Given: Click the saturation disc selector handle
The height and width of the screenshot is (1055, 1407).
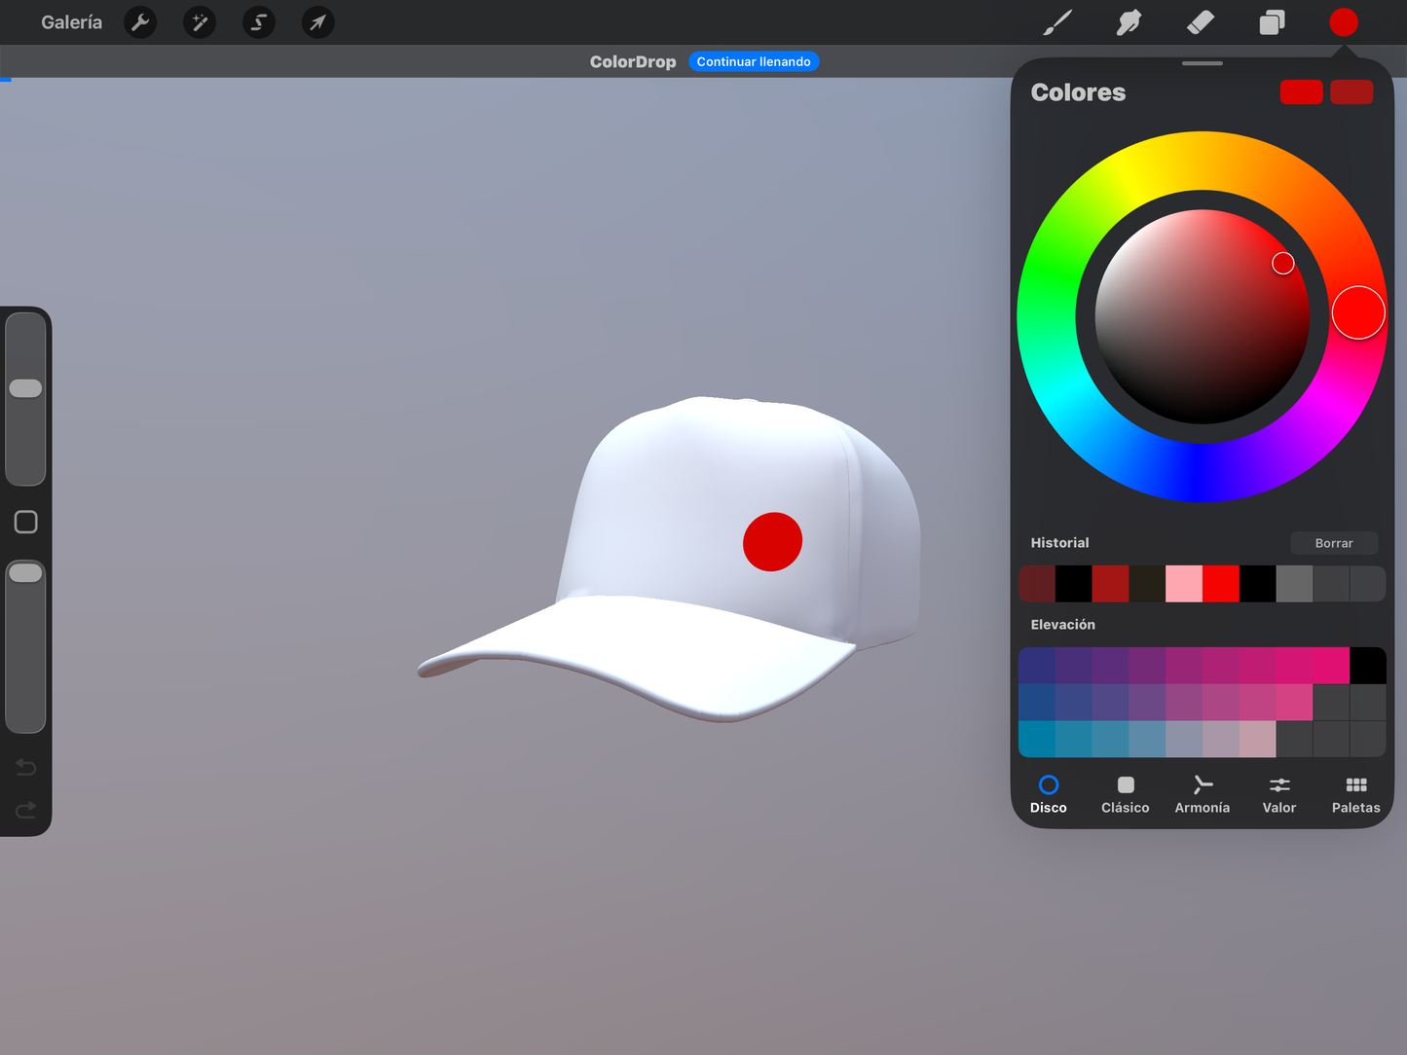Looking at the screenshot, I should coord(1283,263).
